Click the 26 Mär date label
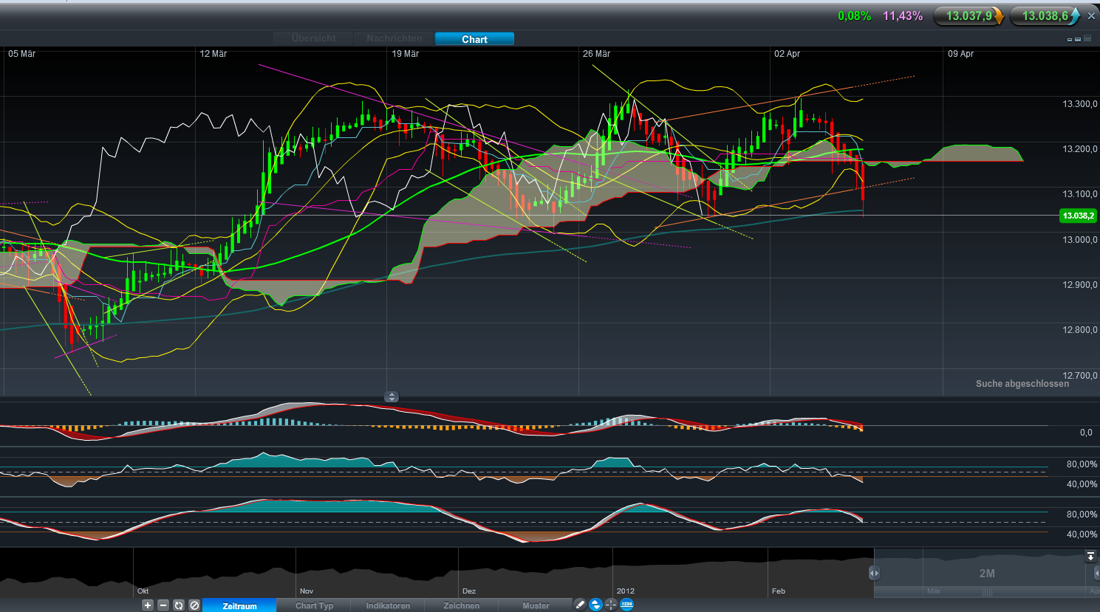This screenshot has width=1100, height=612. [596, 54]
